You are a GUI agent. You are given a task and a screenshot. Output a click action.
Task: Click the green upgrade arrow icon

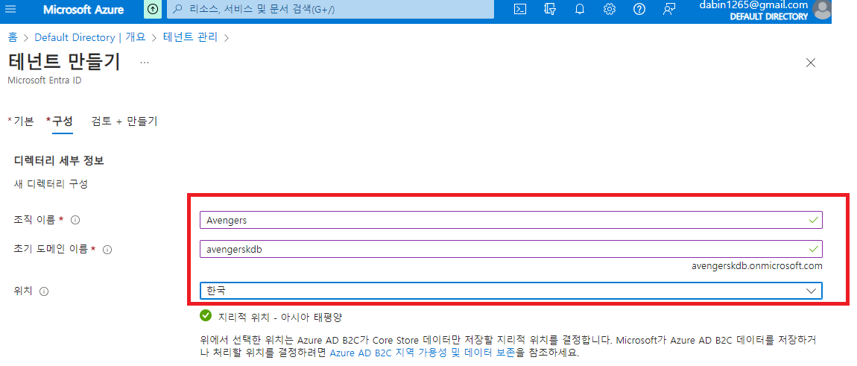153,9
